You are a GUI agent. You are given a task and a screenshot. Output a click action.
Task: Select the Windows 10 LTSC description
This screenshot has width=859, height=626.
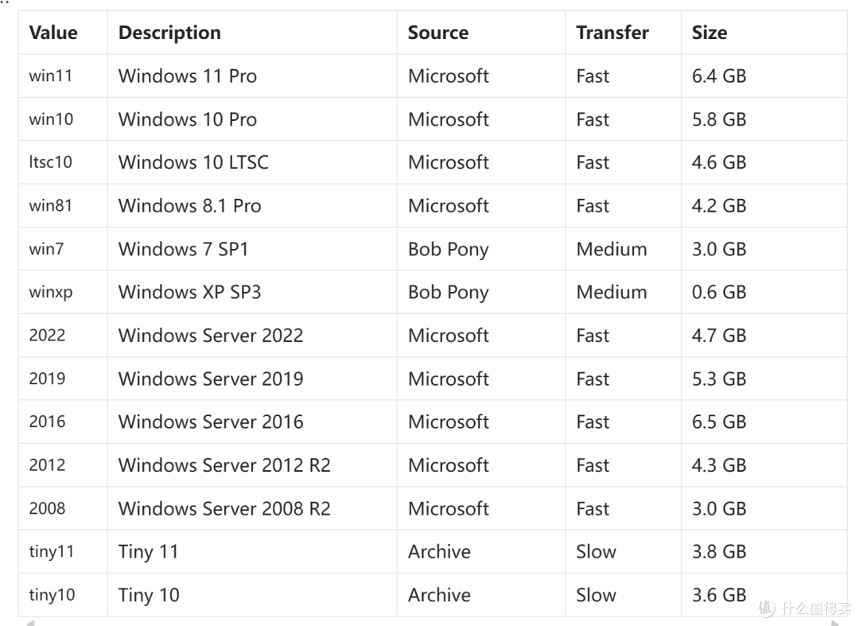[193, 162]
